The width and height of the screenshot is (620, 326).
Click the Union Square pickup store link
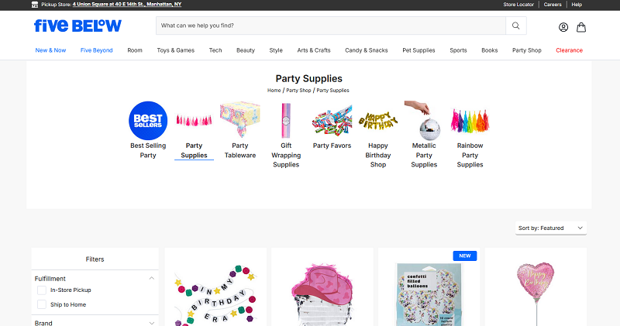pyautogui.click(x=127, y=5)
